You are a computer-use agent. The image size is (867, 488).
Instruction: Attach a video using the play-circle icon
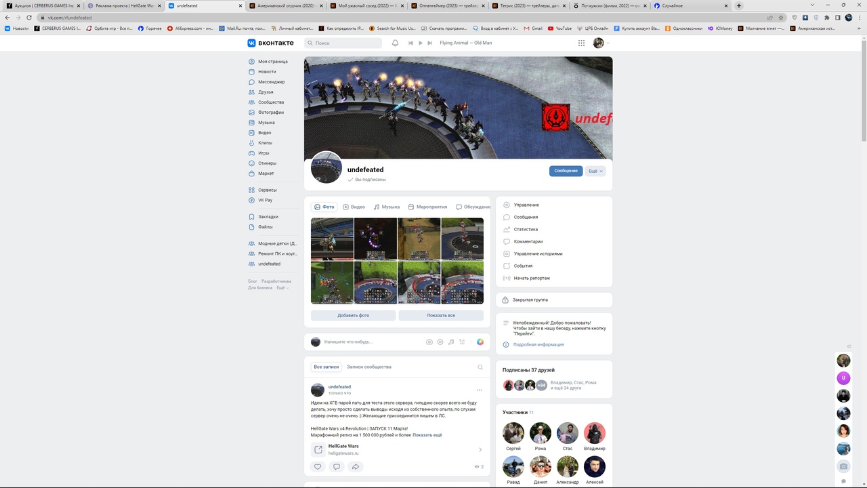(x=440, y=342)
